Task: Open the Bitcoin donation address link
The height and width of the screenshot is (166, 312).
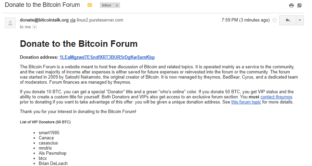Action: pyautogui.click(x=107, y=57)
